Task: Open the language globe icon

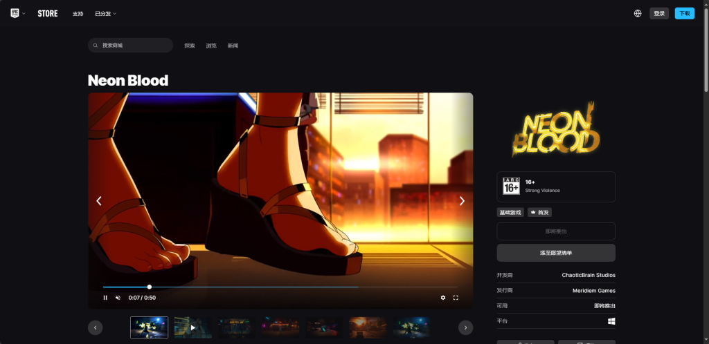Action: (x=638, y=14)
